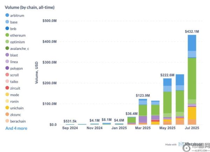Toggle the bnb series legend dot
Image resolution: width=210 pixels, height=152 pixels.
7,29
